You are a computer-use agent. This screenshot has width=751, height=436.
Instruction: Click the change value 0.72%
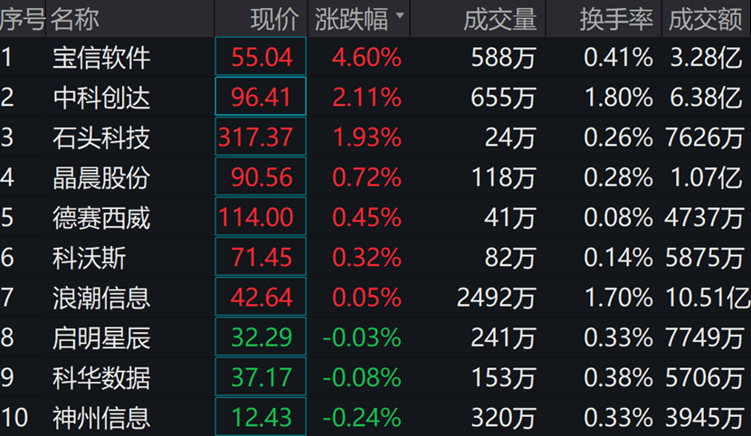[x=366, y=177]
